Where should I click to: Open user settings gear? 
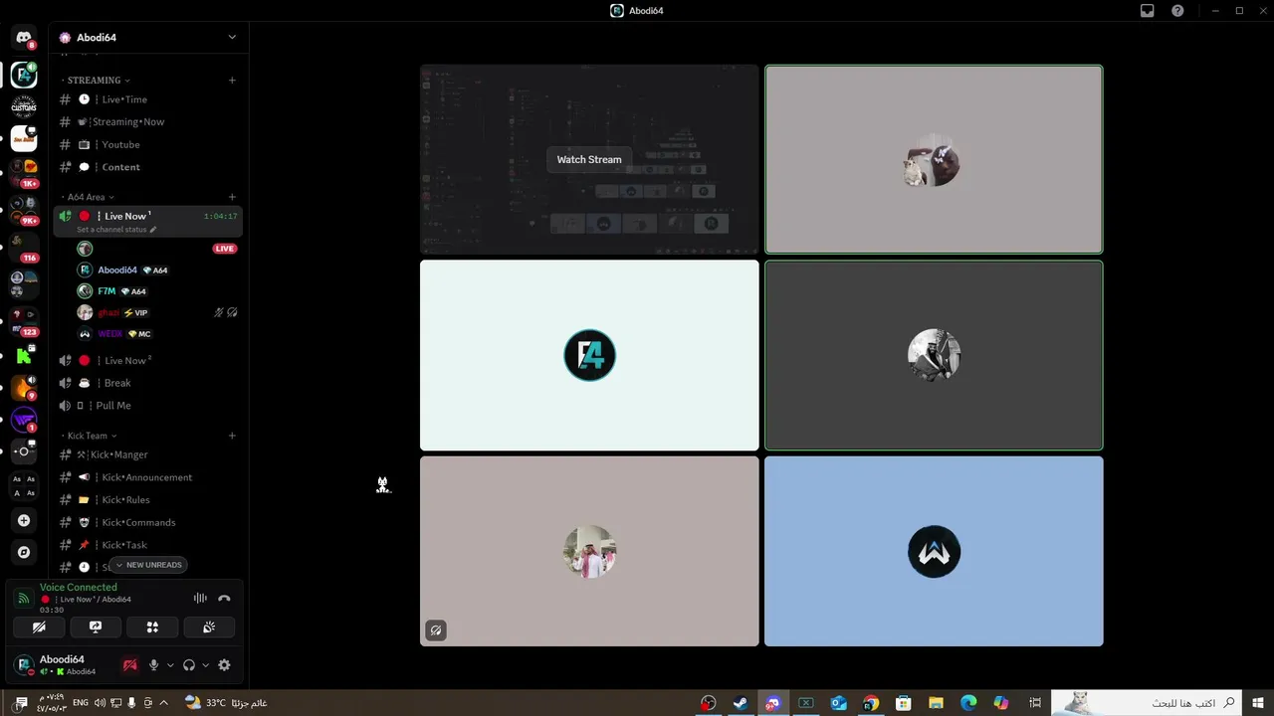click(x=224, y=665)
